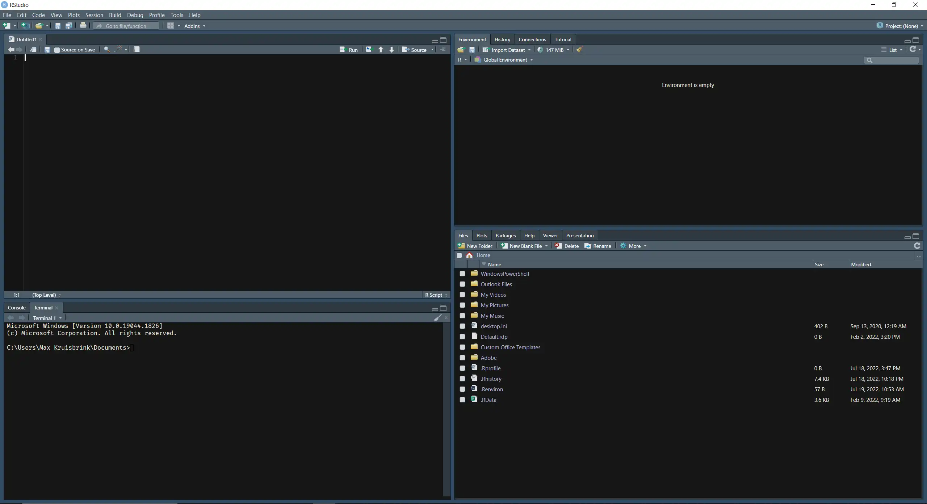
Task: Select checkbox for .RData
Action: (462, 400)
